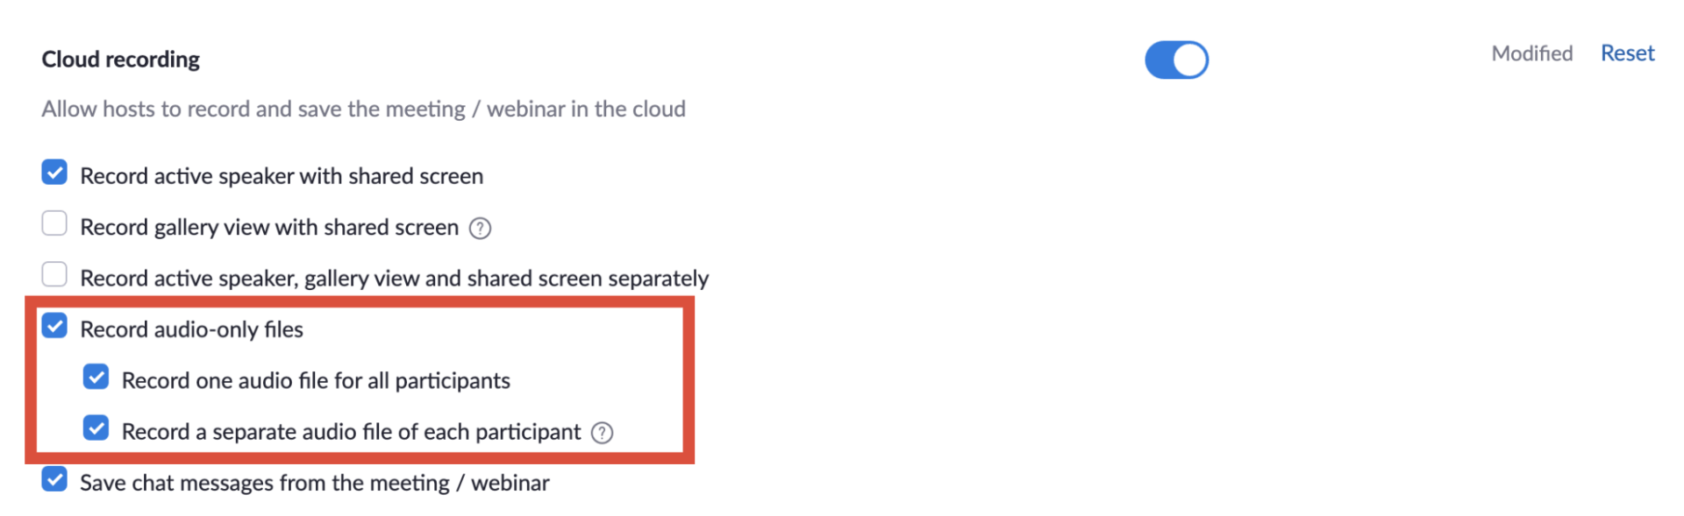1684x516 pixels.
Task: Click the Allow hosts to record description text
Action: pyautogui.click(x=364, y=109)
